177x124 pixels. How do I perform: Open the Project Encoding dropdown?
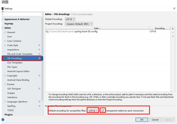(x=79, y=24)
